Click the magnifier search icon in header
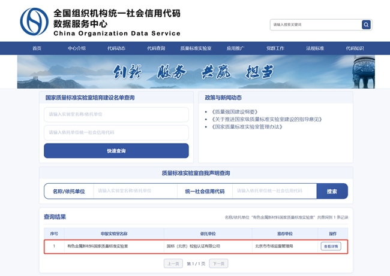This screenshot has height=276, width=390. [366, 25]
